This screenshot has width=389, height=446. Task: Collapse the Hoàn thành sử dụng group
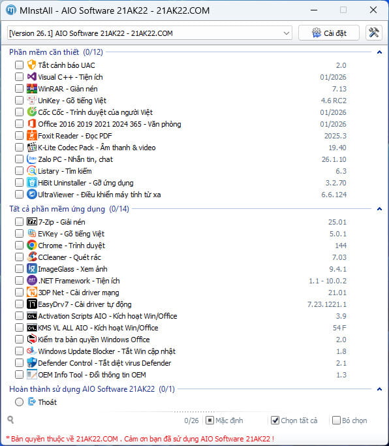coord(379,389)
